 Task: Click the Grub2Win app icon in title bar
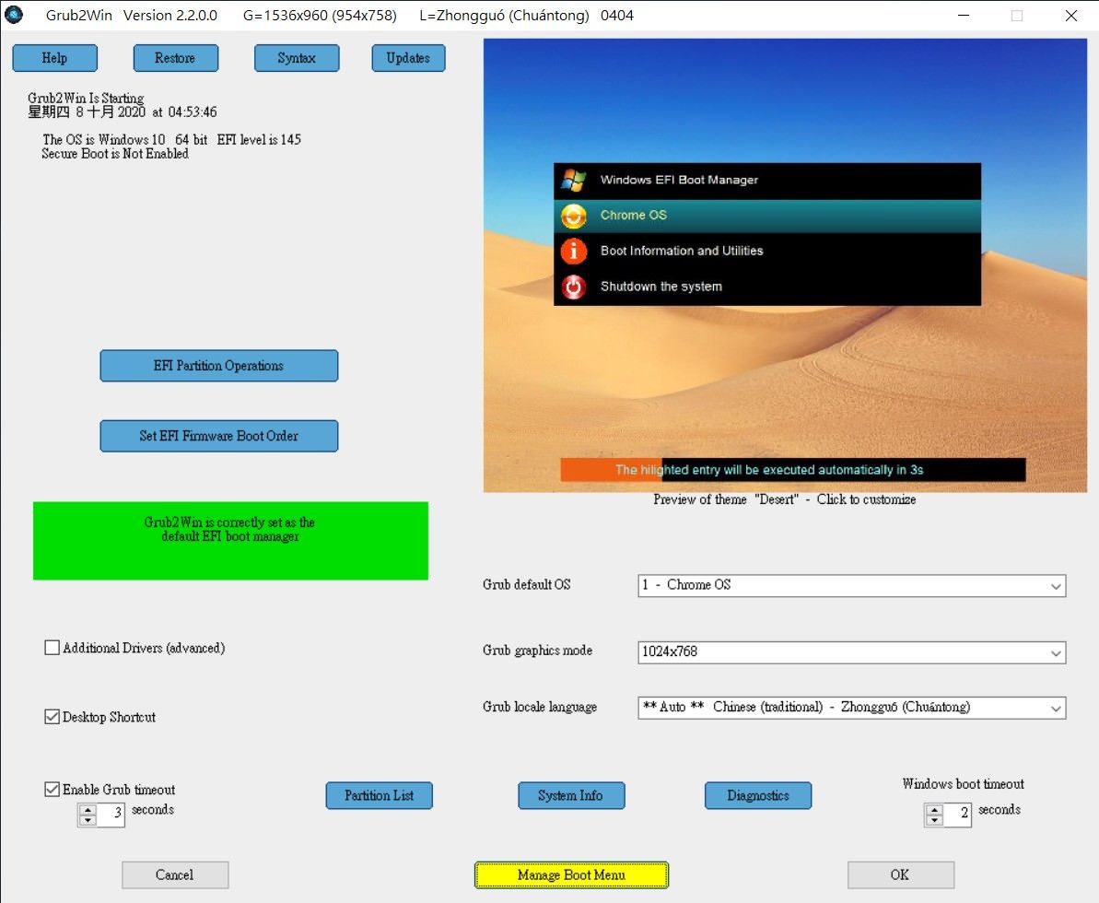14,15
